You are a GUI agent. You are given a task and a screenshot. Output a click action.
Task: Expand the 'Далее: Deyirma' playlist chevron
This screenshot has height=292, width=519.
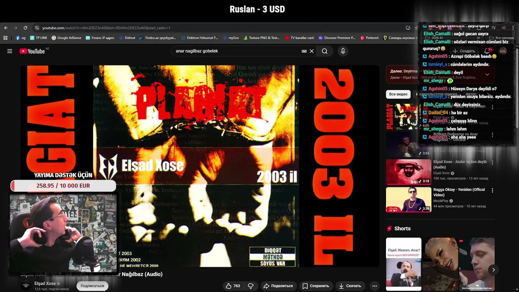click(487, 75)
